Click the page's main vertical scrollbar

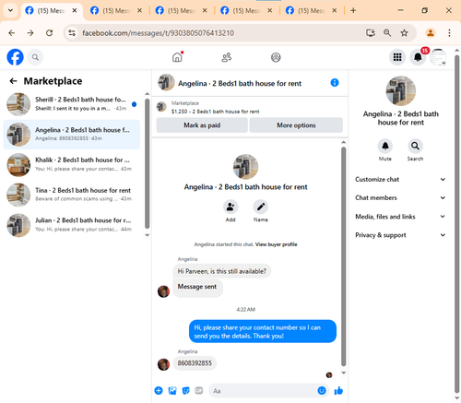click(x=457, y=224)
